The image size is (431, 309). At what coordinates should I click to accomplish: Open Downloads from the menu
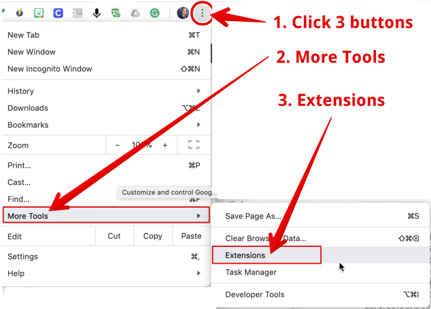106,108
